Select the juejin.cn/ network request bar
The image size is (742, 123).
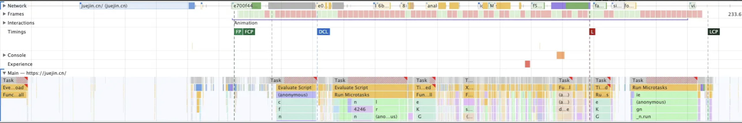tap(134, 6)
